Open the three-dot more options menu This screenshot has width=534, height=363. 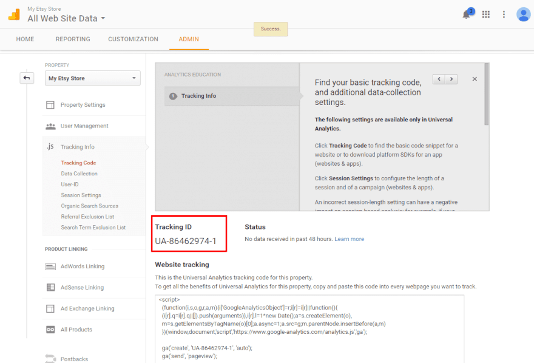pyautogui.click(x=504, y=15)
